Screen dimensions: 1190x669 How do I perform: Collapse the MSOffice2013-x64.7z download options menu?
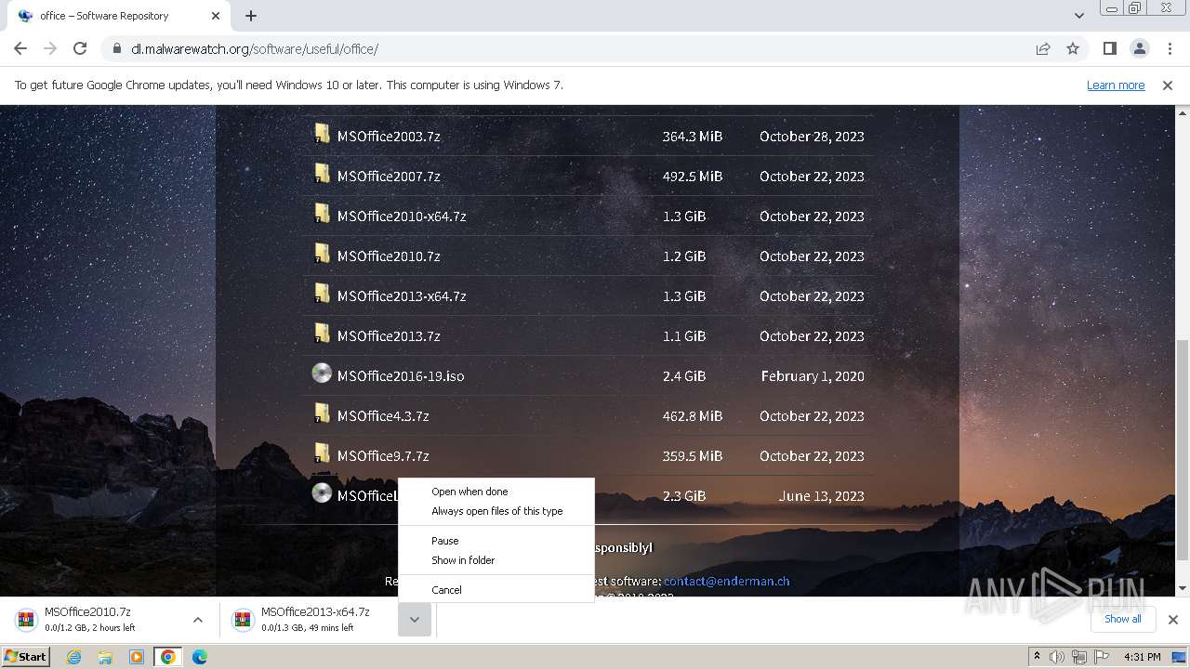point(415,620)
